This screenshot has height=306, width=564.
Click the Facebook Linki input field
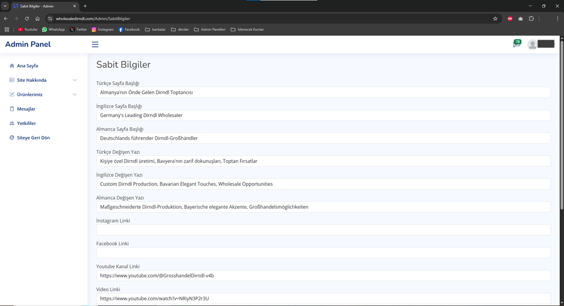[x=323, y=253]
